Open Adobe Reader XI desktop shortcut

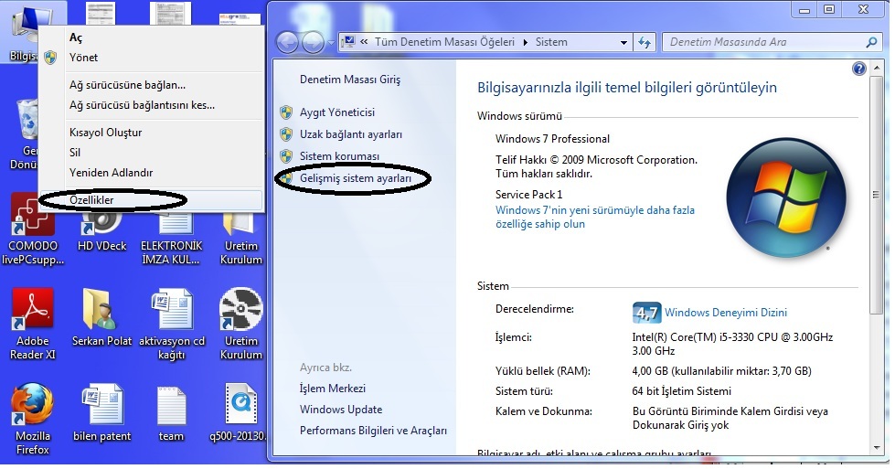click(32, 311)
